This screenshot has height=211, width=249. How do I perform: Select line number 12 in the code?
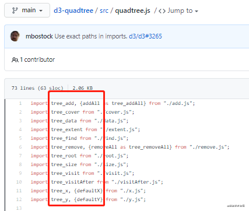pos(19,199)
